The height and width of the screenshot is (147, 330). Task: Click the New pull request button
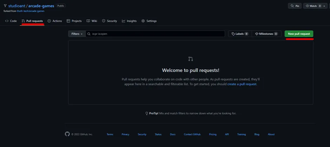(299, 34)
